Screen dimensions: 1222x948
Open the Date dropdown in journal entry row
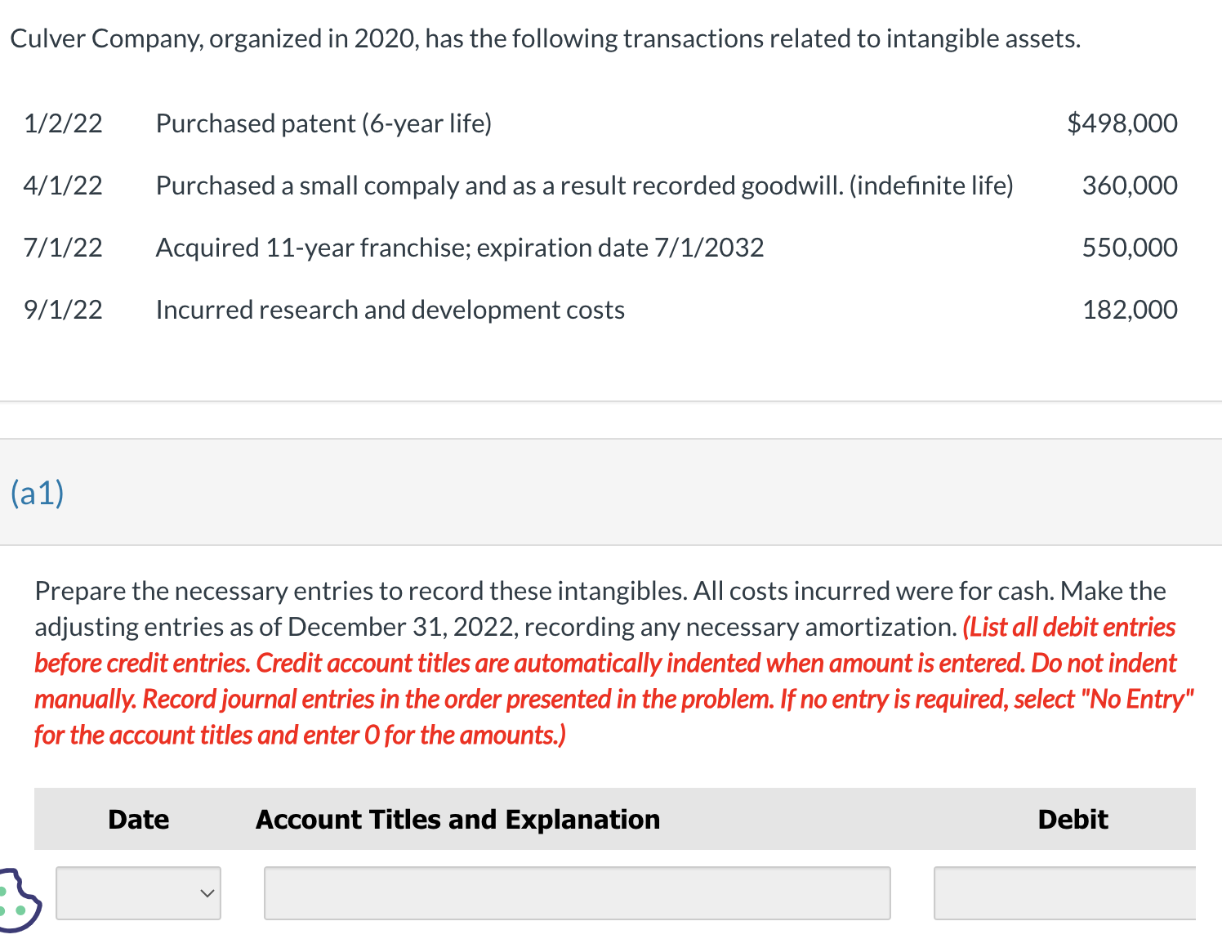(x=139, y=893)
